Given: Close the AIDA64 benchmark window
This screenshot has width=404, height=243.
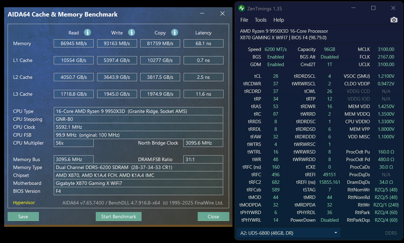Looking at the screenshot, I should pos(222,13).
